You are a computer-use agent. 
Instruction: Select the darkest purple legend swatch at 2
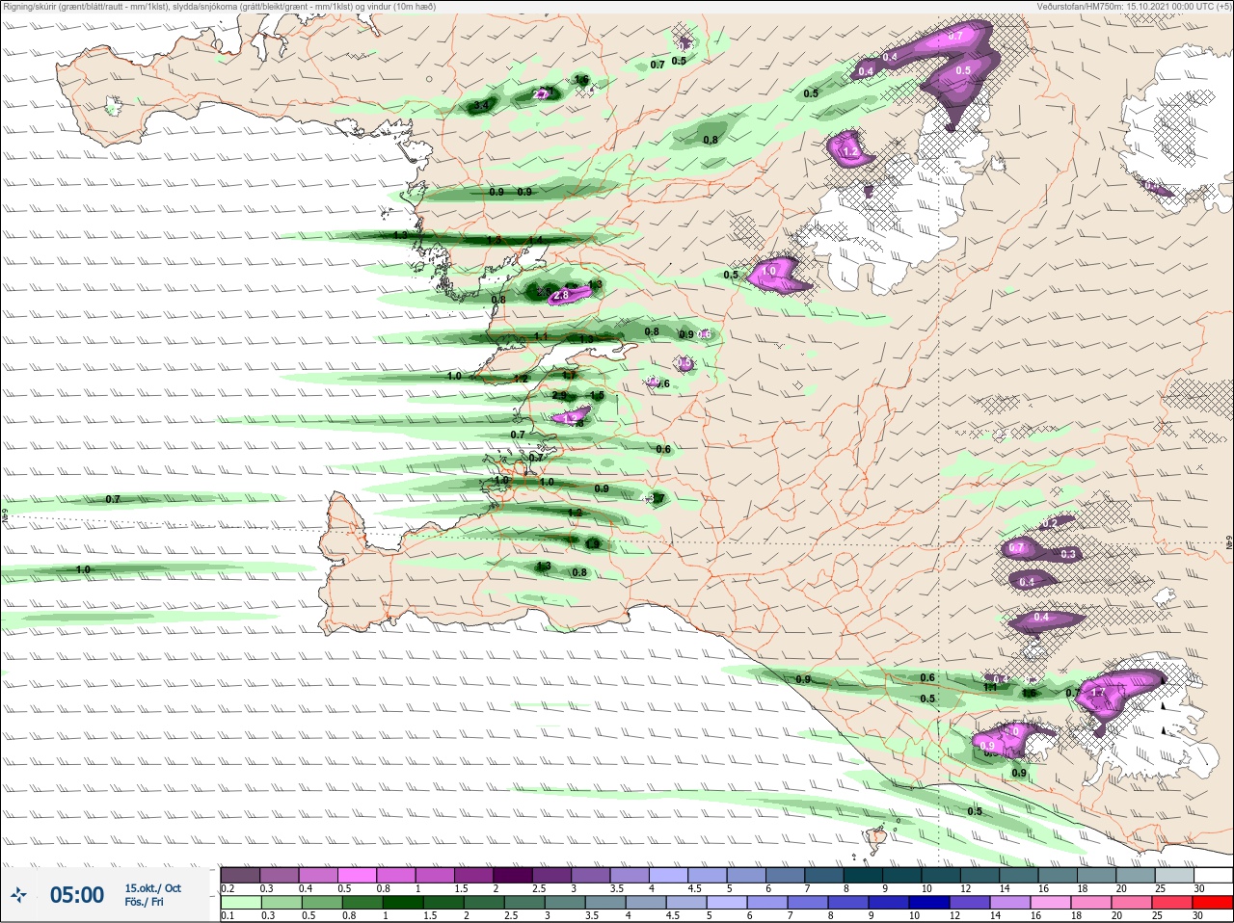pyautogui.click(x=513, y=875)
